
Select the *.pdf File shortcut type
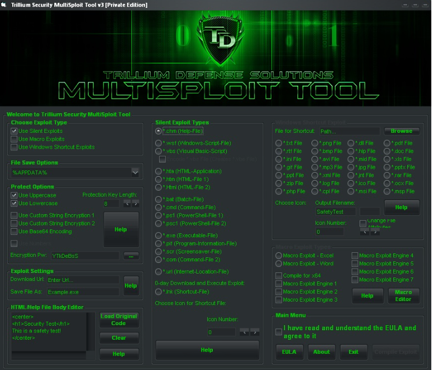pyautogui.click(x=387, y=143)
